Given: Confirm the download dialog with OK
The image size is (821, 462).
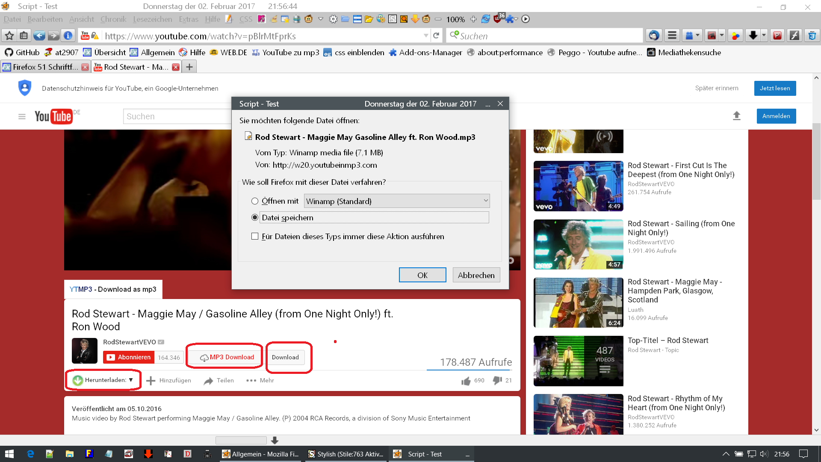Looking at the screenshot, I should click(x=422, y=275).
